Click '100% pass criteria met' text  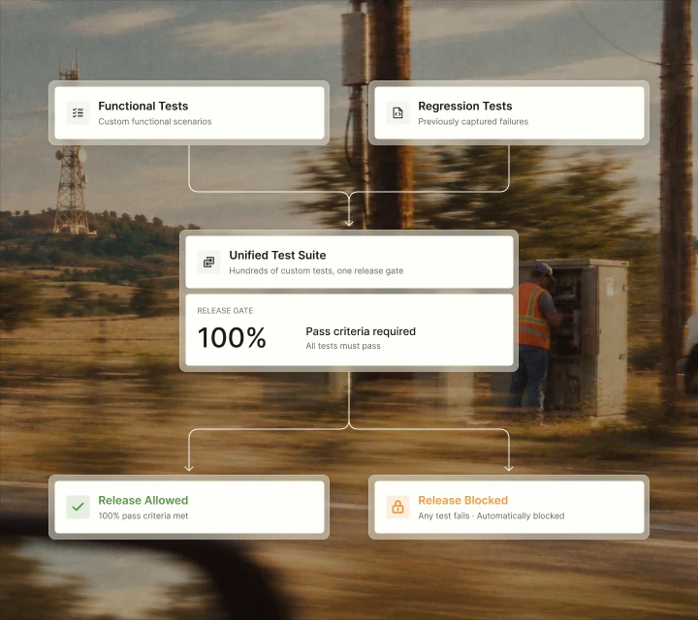(143, 516)
